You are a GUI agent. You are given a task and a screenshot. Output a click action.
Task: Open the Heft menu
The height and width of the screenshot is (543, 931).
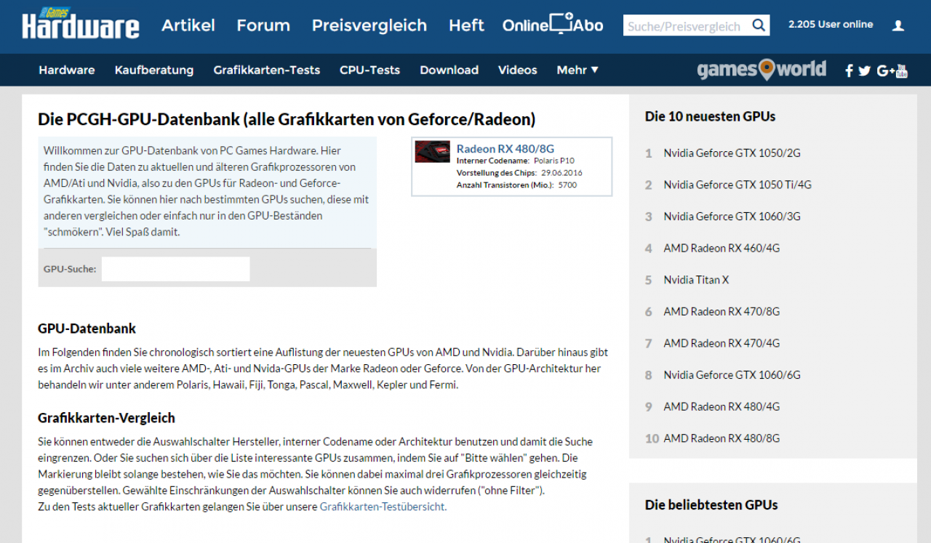click(466, 25)
